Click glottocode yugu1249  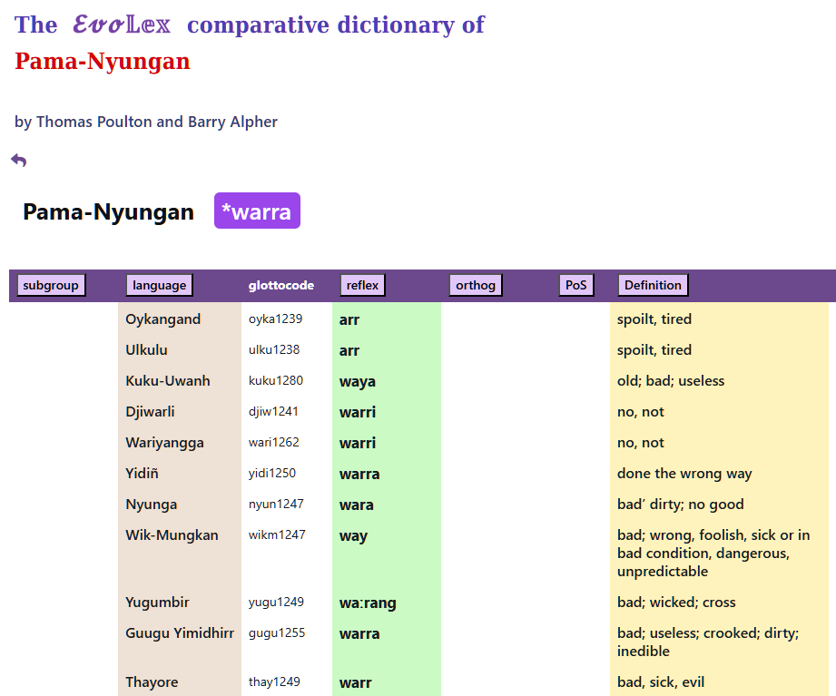[276, 603]
